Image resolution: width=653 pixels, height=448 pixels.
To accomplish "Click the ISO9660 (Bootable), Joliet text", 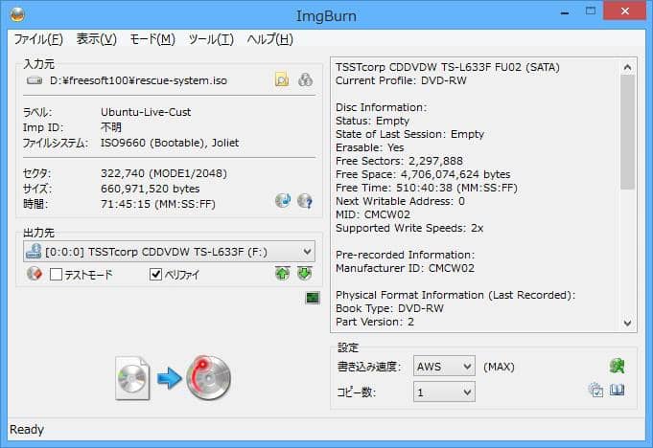I will coord(170,143).
